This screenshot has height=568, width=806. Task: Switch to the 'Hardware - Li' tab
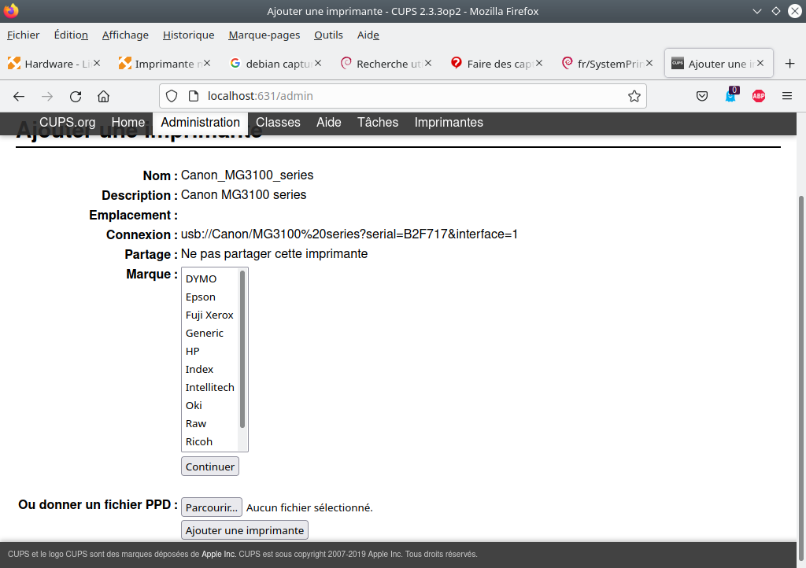click(x=51, y=64)
